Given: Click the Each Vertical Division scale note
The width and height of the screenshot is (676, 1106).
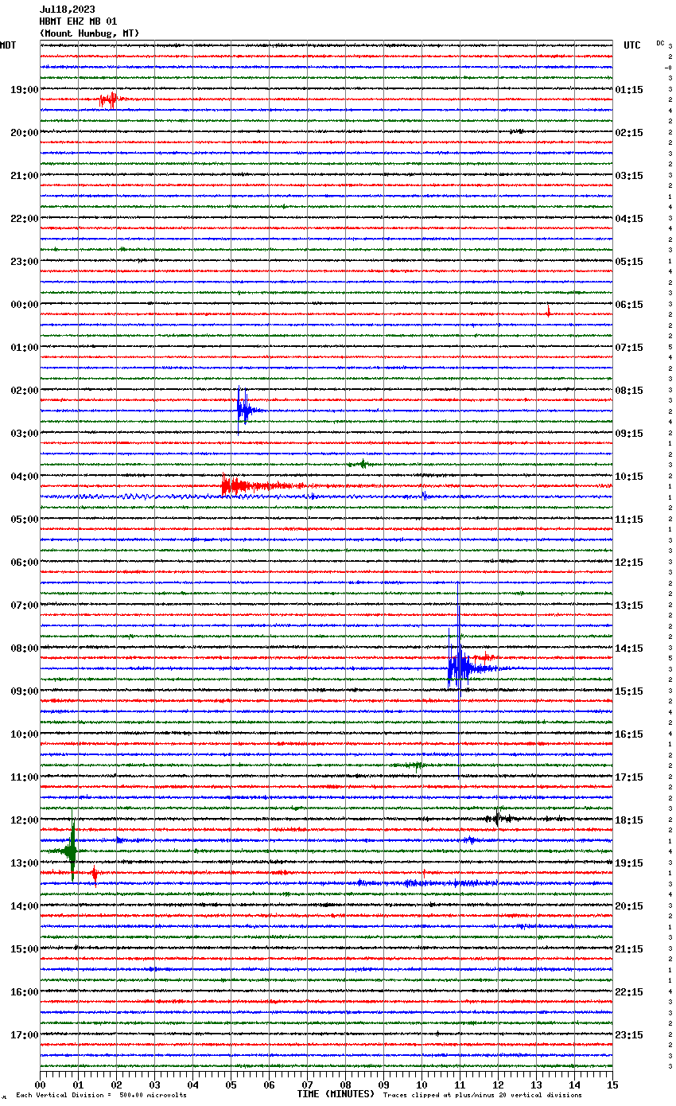Looking at the screenshot, I should pyautogui.click(x=101, y=1096).
